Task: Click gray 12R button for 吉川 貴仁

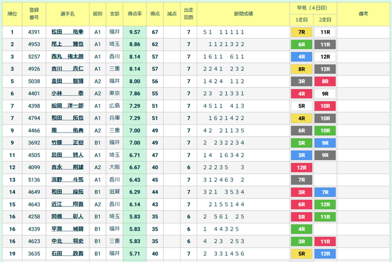Action: click(x=325, y=69)
